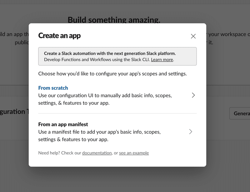
Task: Click the chevron beside From an app manifest
Action: (191, 132)
